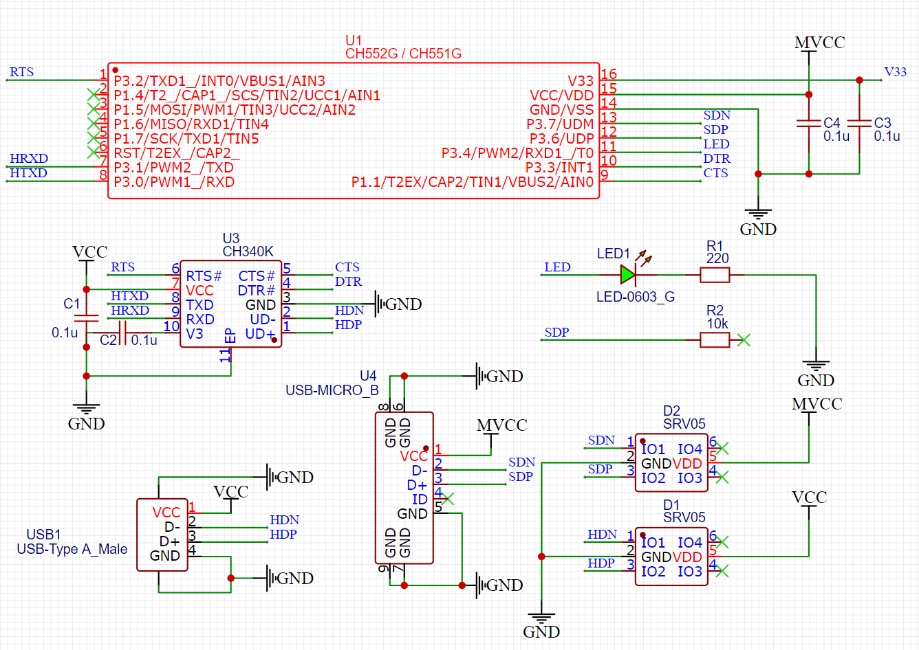Click the GND symbol below the SRV05 diodes
The width and height of the screenshot is (919, 650).
click(x=541, y=625)
